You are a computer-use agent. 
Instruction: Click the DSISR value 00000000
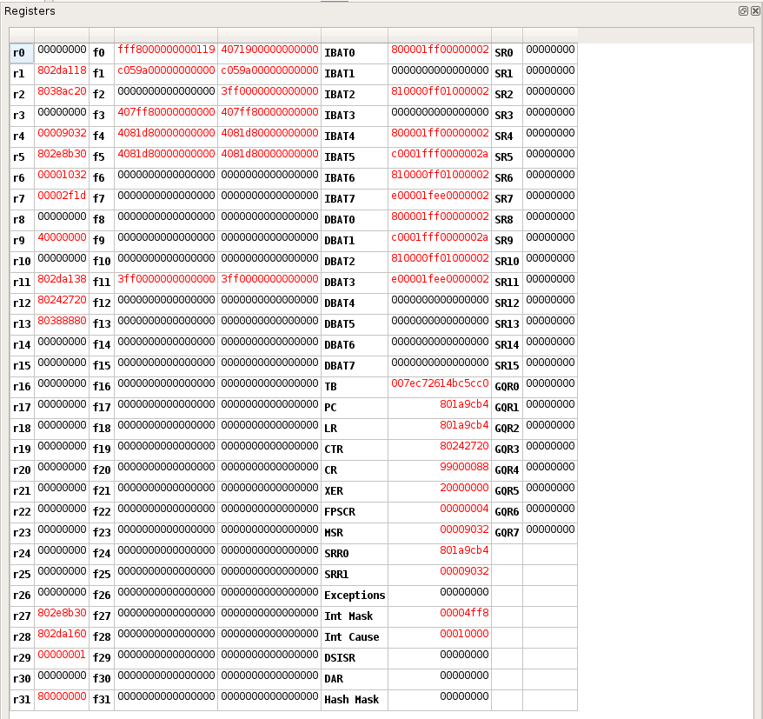click(464, 655)
